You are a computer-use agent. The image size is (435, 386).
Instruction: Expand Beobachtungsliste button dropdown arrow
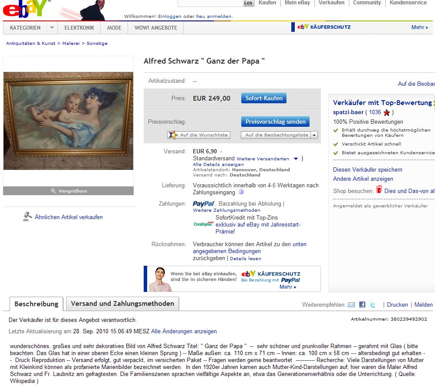coord(314,135)
